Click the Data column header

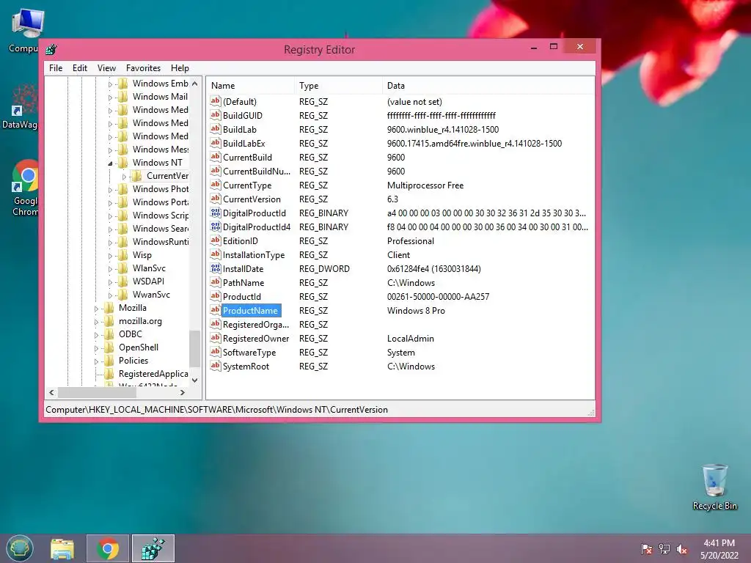[488, 86]
